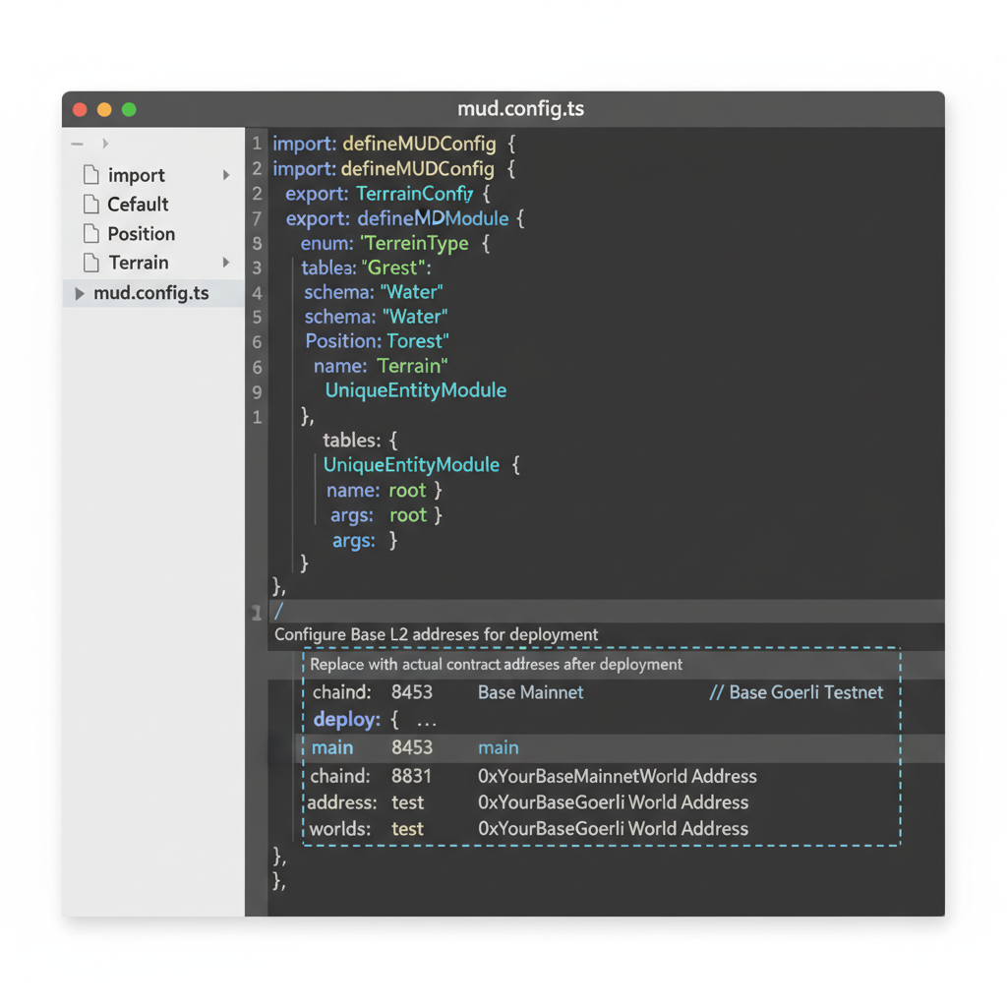Click the worlds: test row
This screenshot has height=1007, width=1007.
(528, 829)
